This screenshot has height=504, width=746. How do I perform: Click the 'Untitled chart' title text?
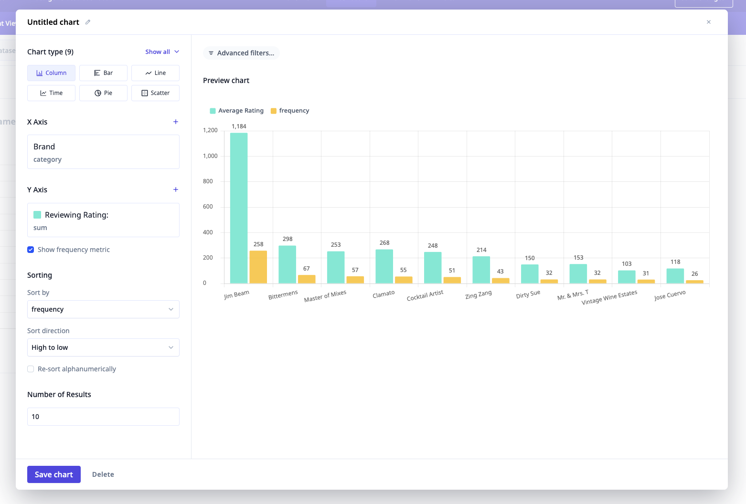tap(53, 22)
